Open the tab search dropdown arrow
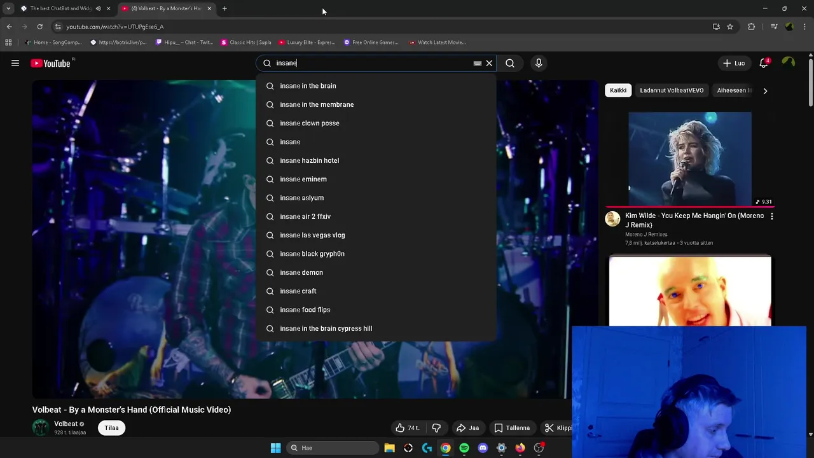 (8, 8)
